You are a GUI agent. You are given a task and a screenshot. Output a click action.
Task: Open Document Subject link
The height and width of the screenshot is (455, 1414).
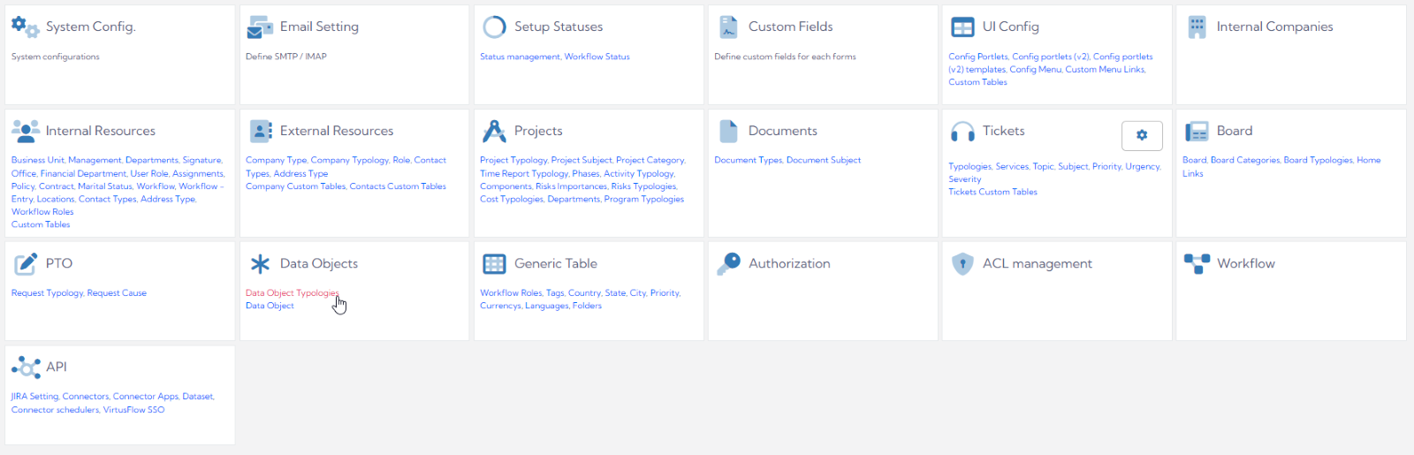[x=824, y=160]
